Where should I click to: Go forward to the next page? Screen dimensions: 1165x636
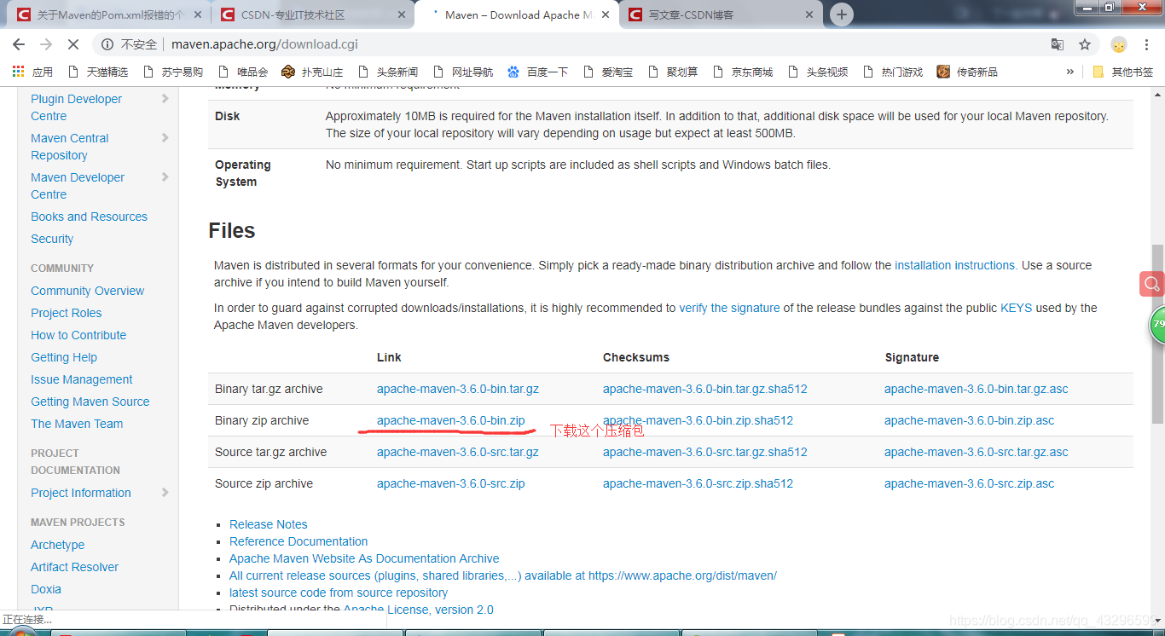(x=46, y=44)
